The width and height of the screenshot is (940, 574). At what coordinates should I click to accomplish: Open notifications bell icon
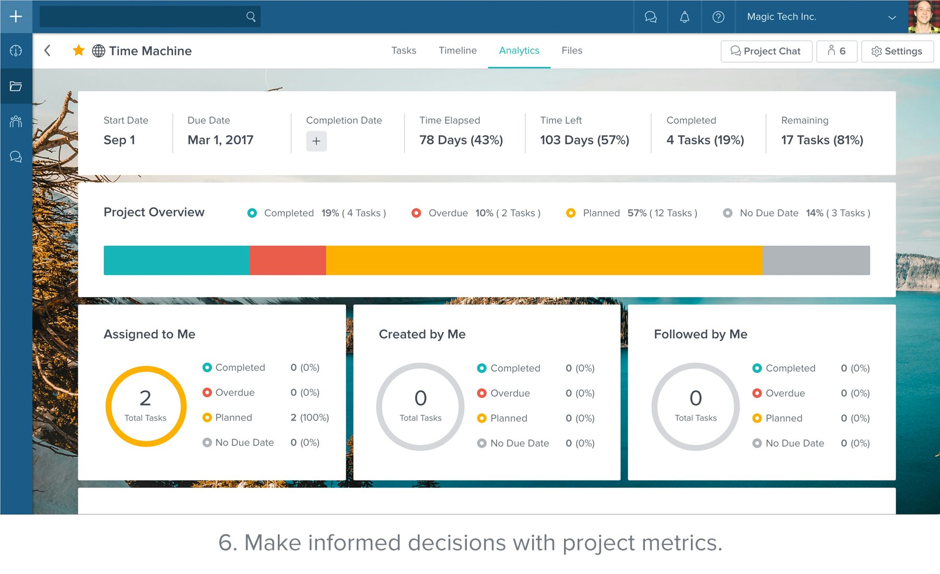click(x=685, y=17)
